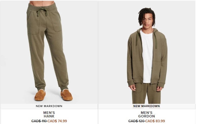Click the tan suede slippers in Hank photo

53,95
